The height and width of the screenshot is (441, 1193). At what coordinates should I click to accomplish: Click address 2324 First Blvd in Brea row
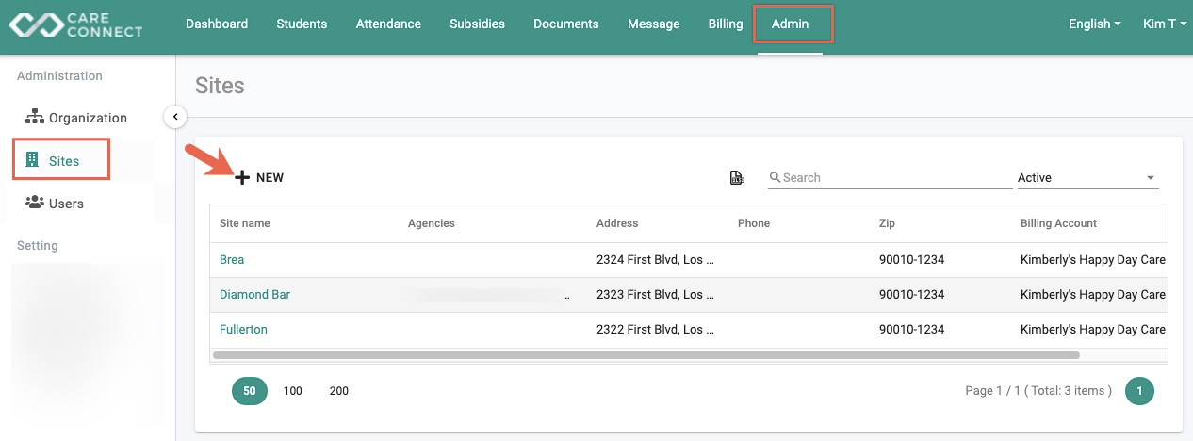(x=655, y=259)
